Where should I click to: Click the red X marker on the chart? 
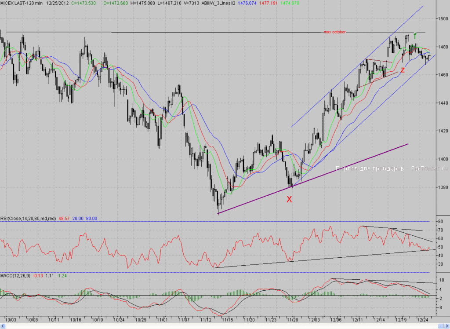289,199
